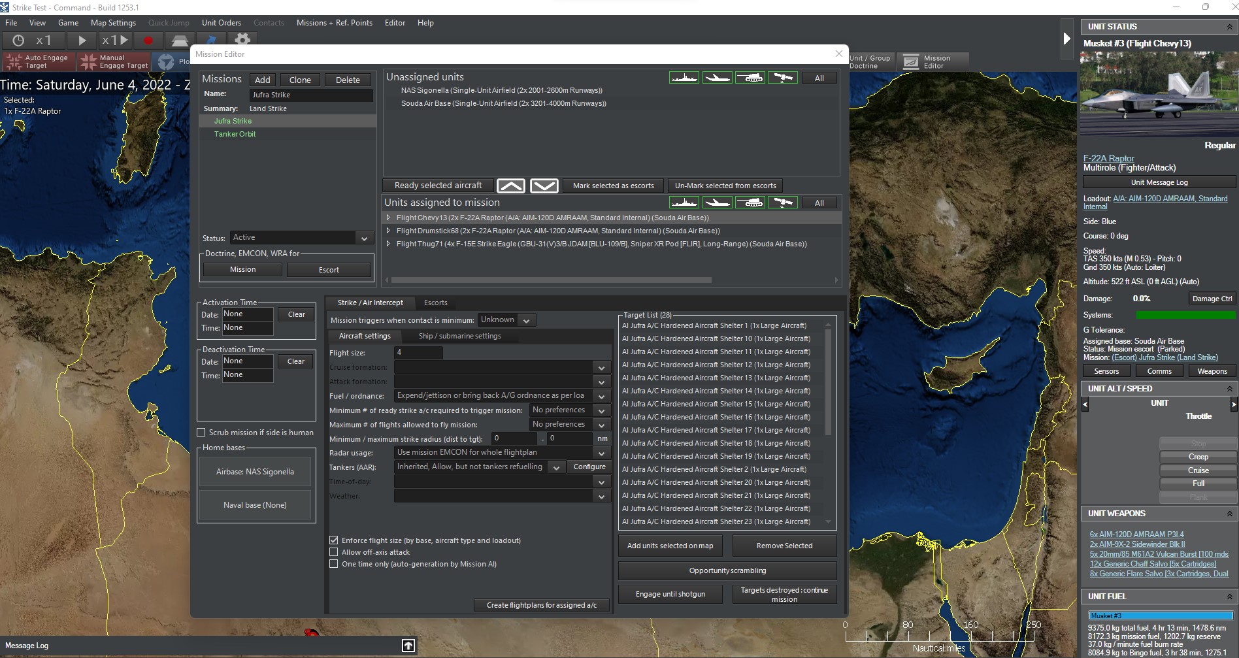
Task: Open the Missions + Ref. Points menu
Action: 335,22
